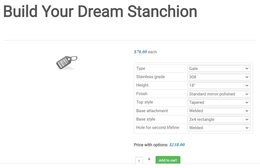Click the price tag placeholder product image
The width and height of the screenshot is (260, 168).
pyautogui.click(x=66, y=62)
